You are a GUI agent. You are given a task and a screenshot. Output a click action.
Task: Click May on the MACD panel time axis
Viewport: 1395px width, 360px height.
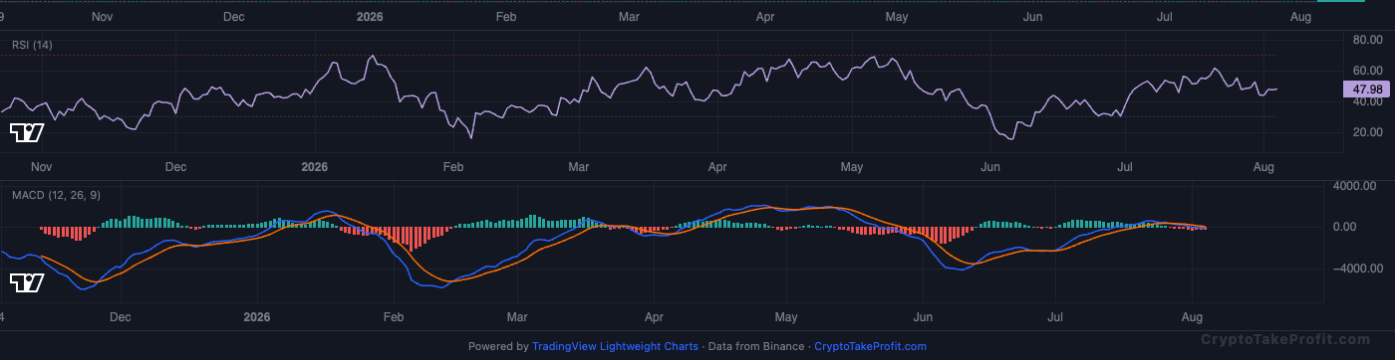coord(787,317)
